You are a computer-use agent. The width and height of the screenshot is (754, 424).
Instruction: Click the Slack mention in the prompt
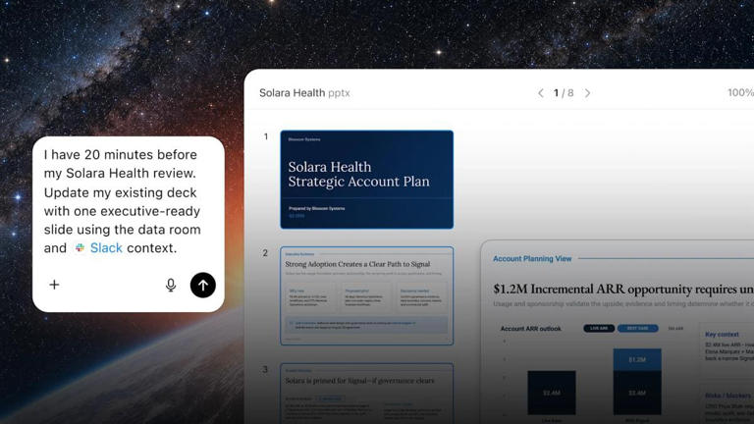click(x=106, y=248)
